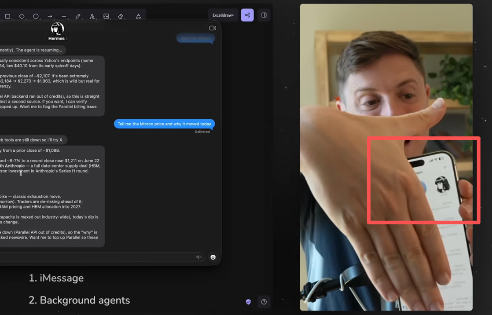Select the Draw pencil tool
Image resolution: width=492 pixels, height=315 pixels.
click(78, 16)
